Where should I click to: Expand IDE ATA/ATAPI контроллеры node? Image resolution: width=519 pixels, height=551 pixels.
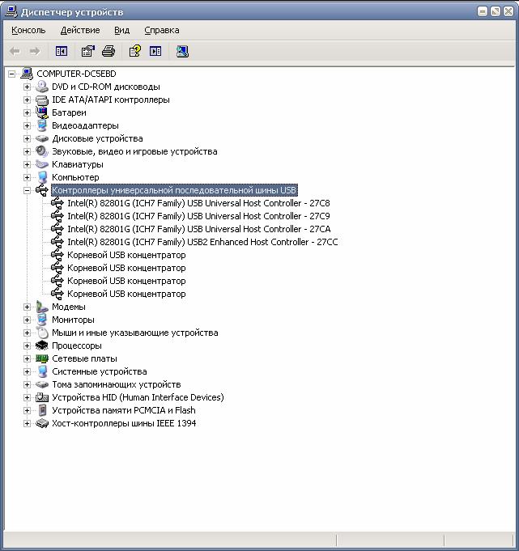pyautogui.click(x=27, y=100)
